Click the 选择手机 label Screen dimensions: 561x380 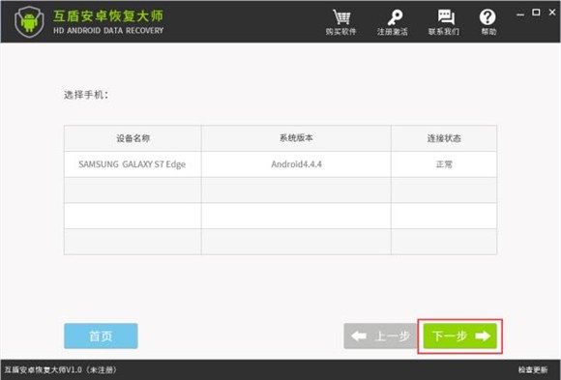pyautogui.click(x=86, y=95)
